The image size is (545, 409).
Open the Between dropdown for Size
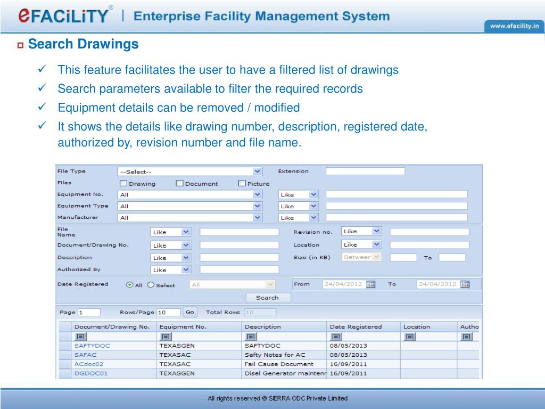[361, 257]
